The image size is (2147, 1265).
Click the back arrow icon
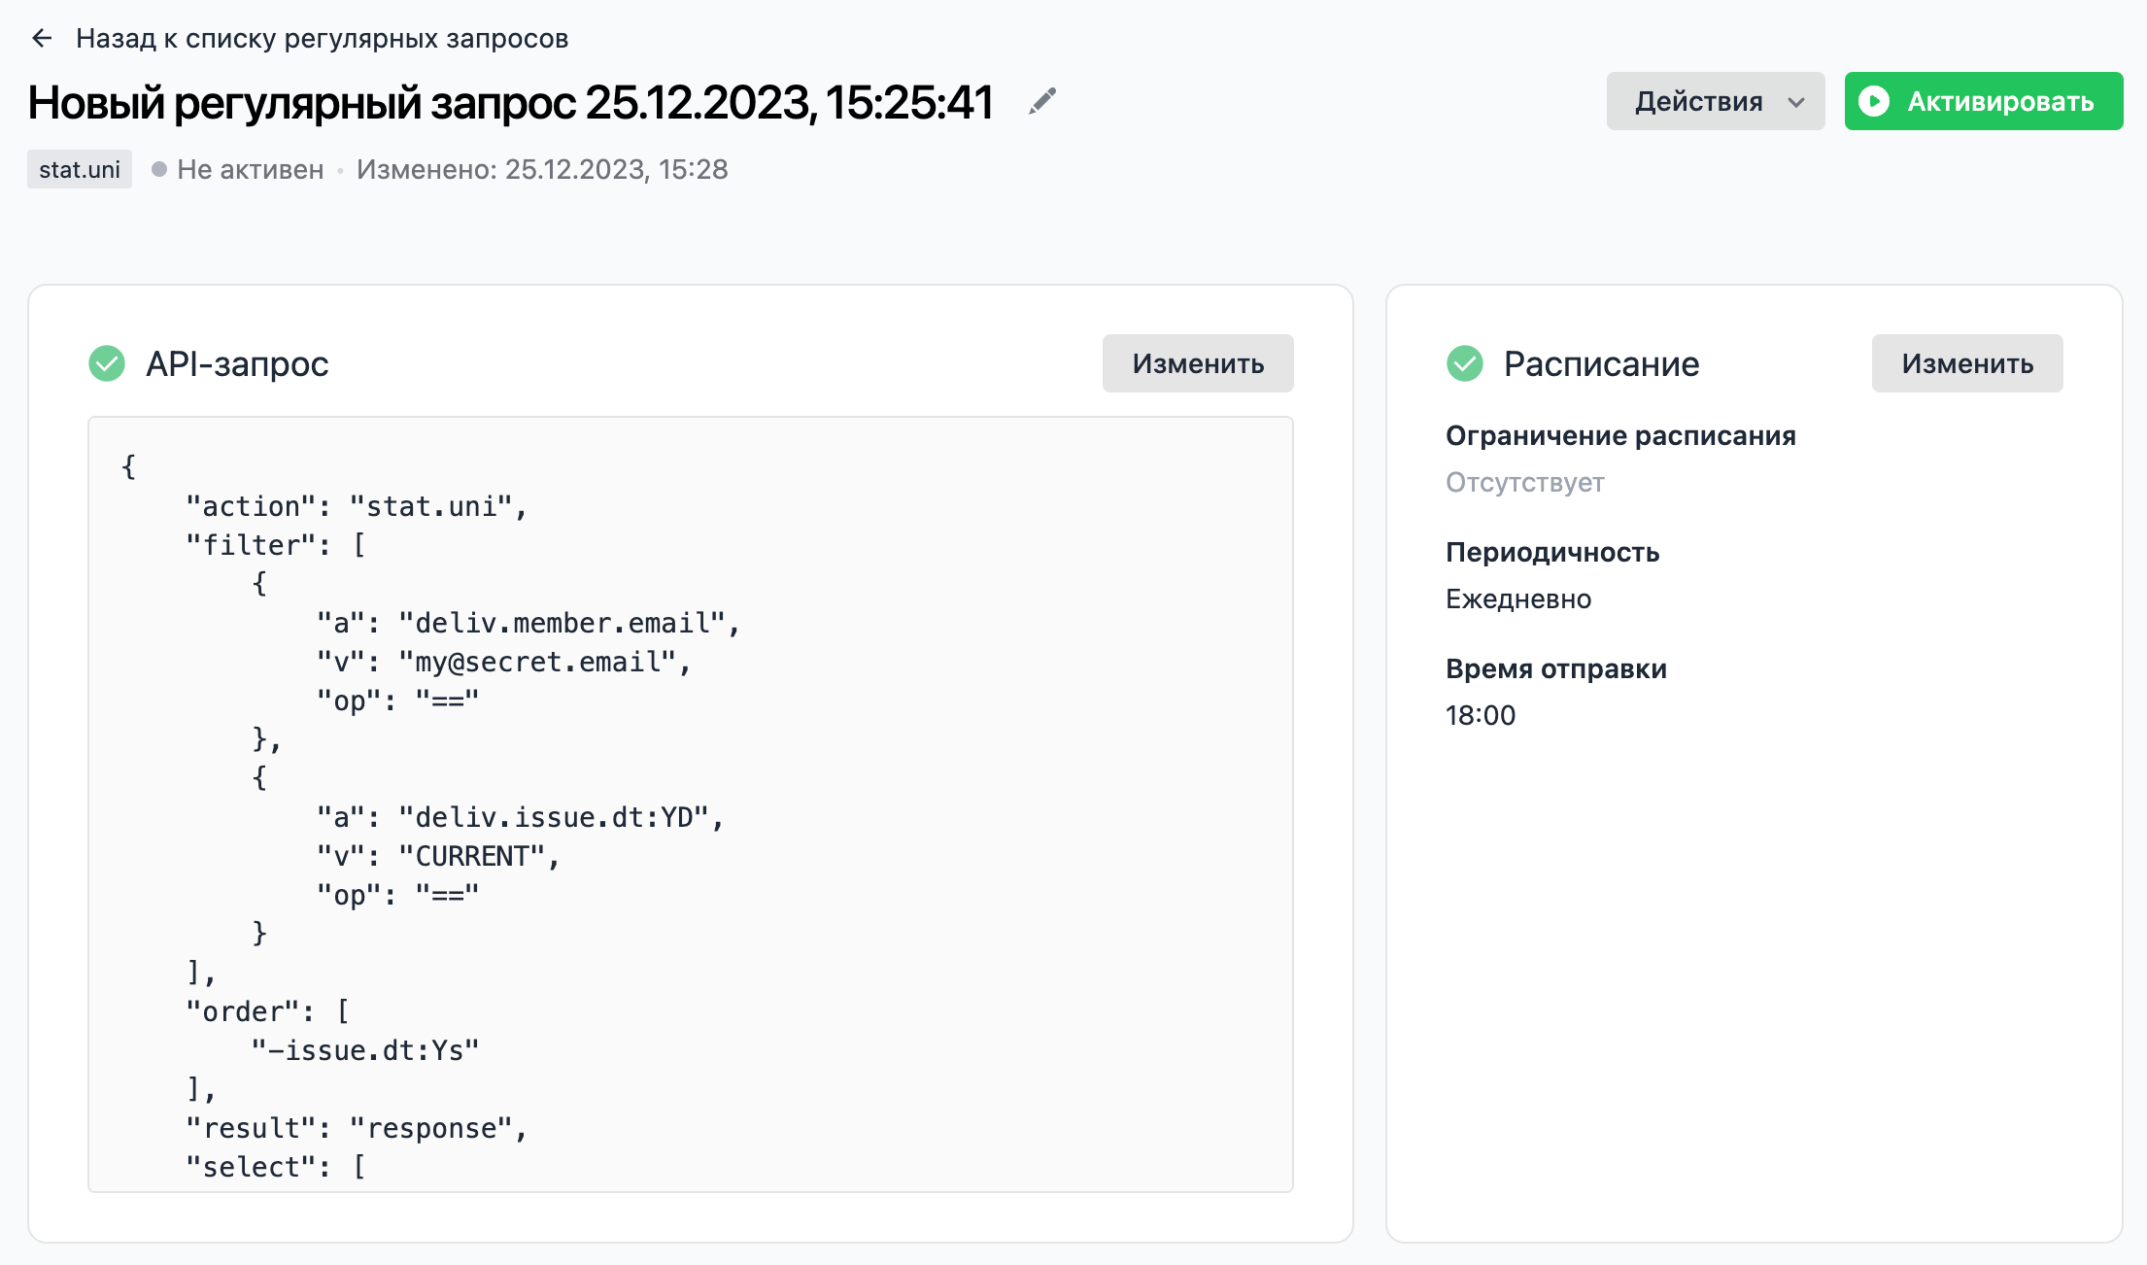(x=42, y=39)
